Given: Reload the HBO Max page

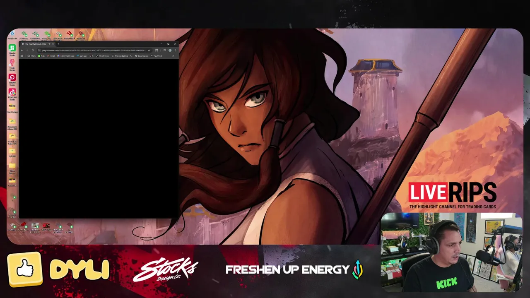Looking at the screenshot, I should click(33, 50).
